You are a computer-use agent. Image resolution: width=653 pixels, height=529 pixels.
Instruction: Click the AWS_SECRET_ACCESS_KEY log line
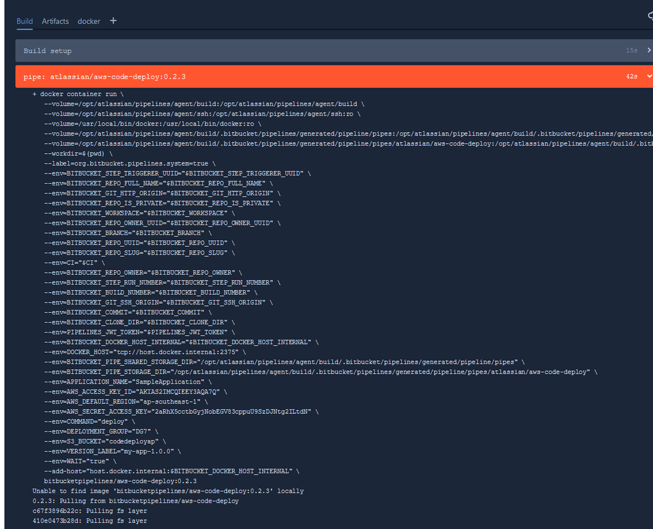[x=181, y=412]
